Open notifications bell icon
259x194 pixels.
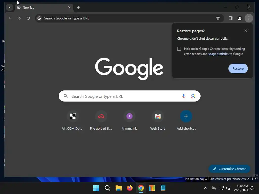[x=252, y=188]
